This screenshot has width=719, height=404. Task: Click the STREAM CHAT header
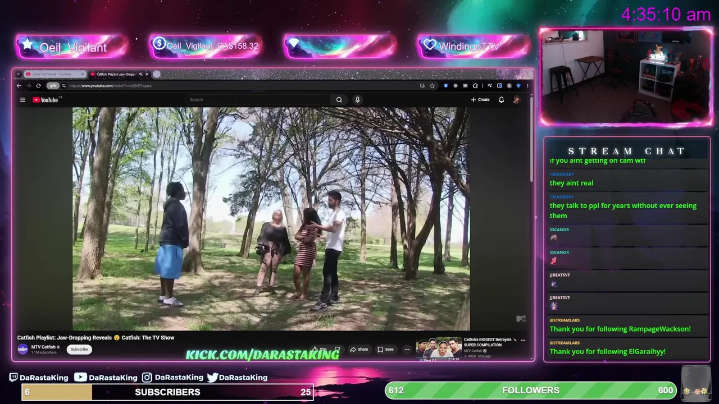[x=627, y=151]
